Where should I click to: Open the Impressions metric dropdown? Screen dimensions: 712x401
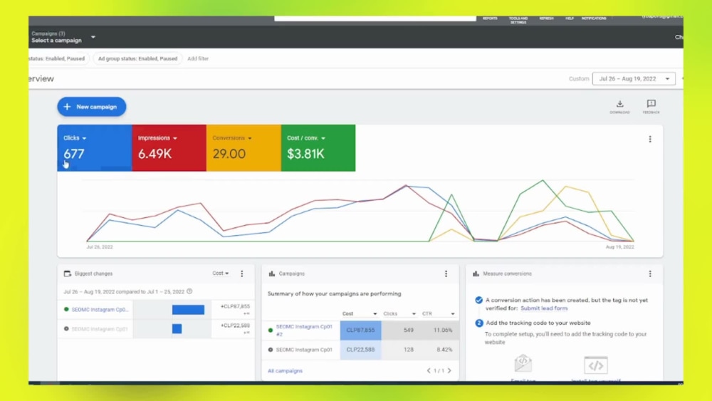(x=157, y=138)
